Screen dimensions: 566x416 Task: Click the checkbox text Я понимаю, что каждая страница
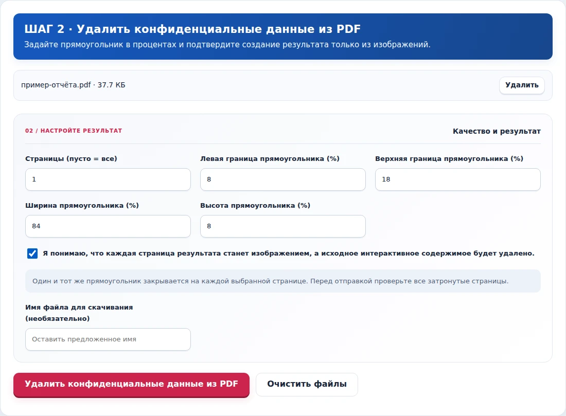point(289,254)
